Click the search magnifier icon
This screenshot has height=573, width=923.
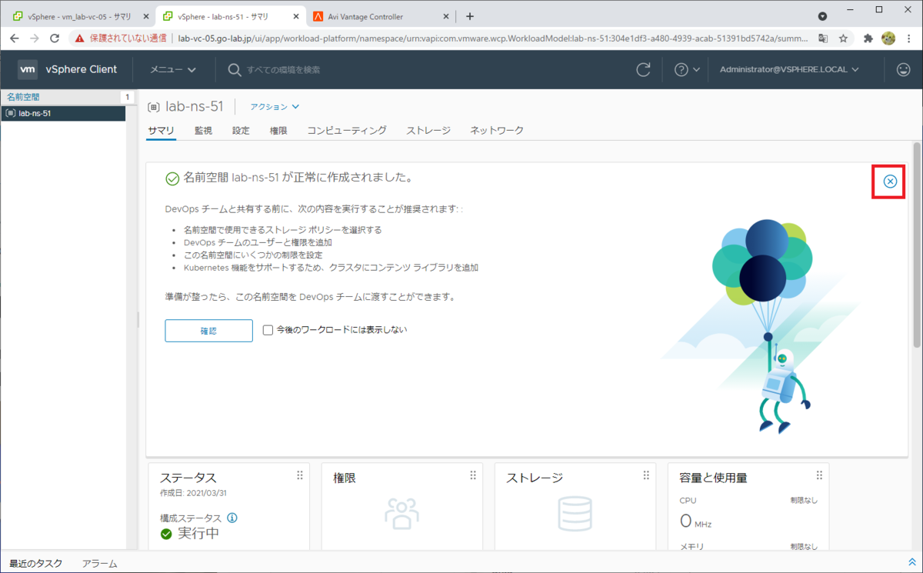(233, 69)
